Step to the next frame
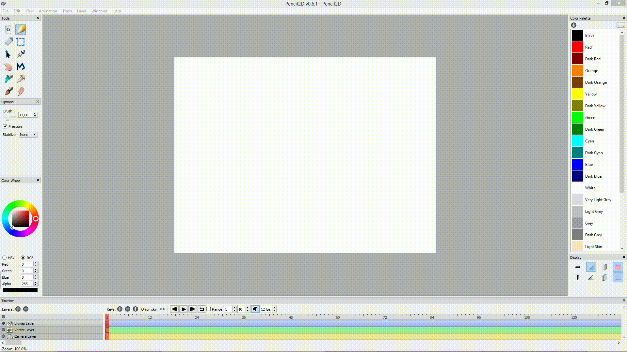 tap(193, 309)
